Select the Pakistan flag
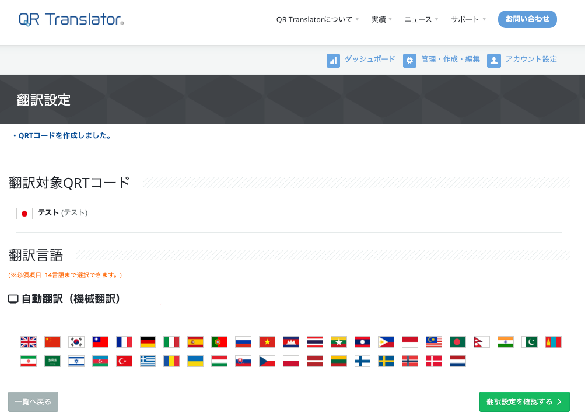 point(530,342)
